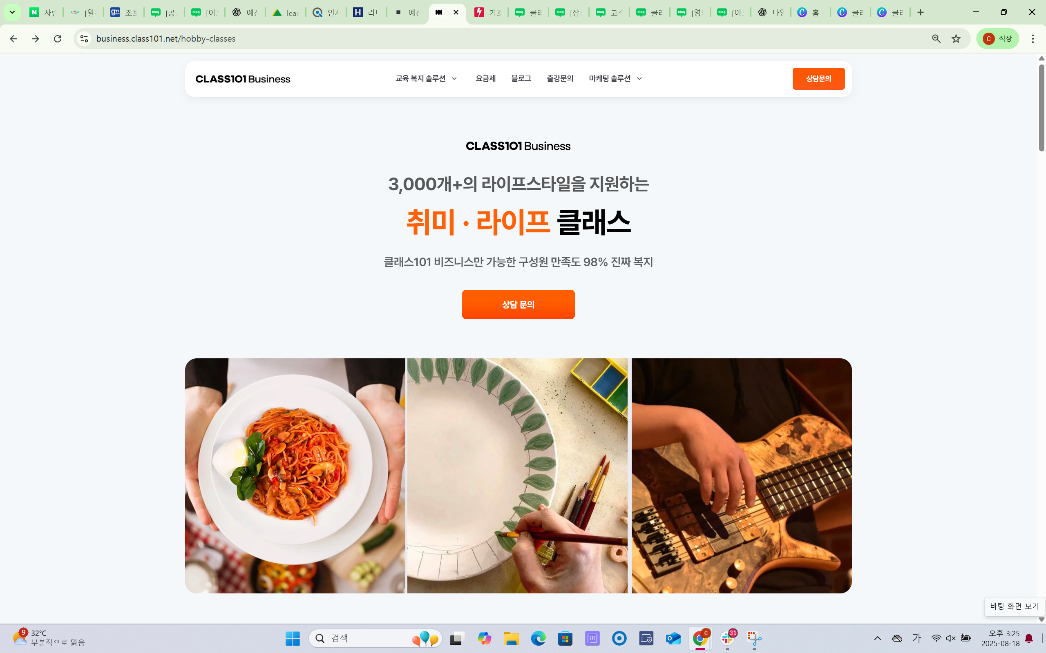Go back using the browser back arrow
Screen dimensions: 1046x653
[13, 39]
